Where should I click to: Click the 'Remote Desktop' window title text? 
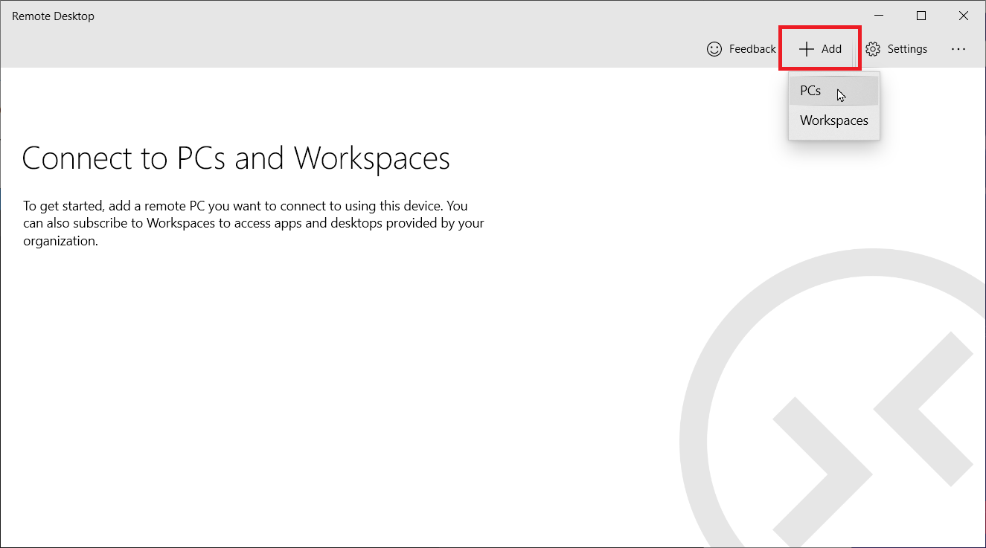click(x=53, y=16)
